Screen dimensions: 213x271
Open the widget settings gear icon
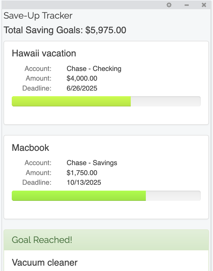point(169,5)
